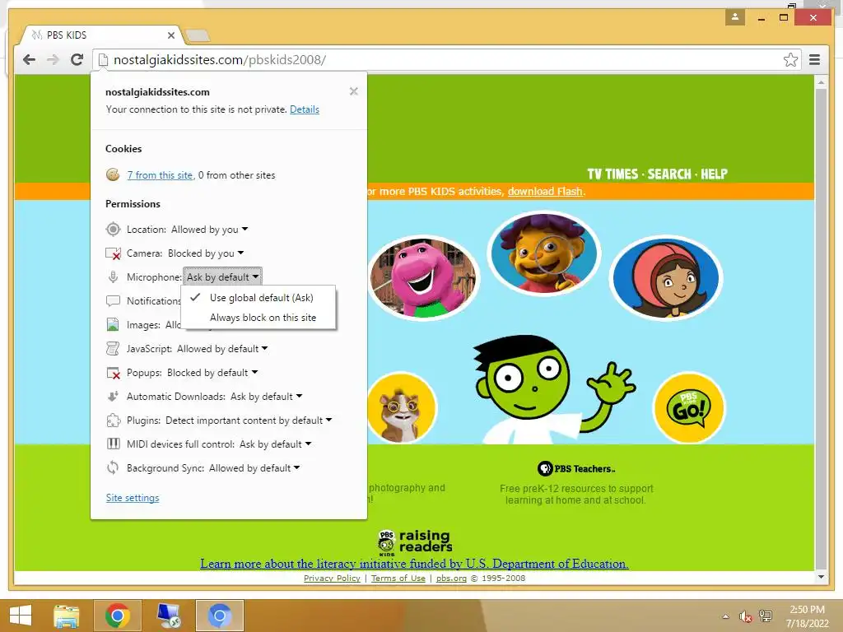Image resolution: width=843 pixels, height=632 pixels.
Task: Reload the page with the refresh icon
Action: (77, 59)
